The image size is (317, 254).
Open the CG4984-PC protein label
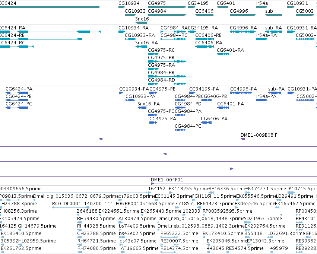click(188, 126)
